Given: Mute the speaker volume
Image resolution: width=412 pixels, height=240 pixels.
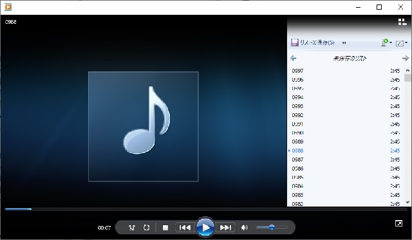Looking at the screenshot, I should coord(245,227).
